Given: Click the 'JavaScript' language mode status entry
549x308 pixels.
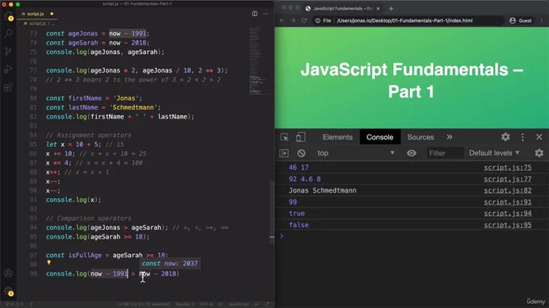Looking at the screenshot, I should click(x=238, y=304).
